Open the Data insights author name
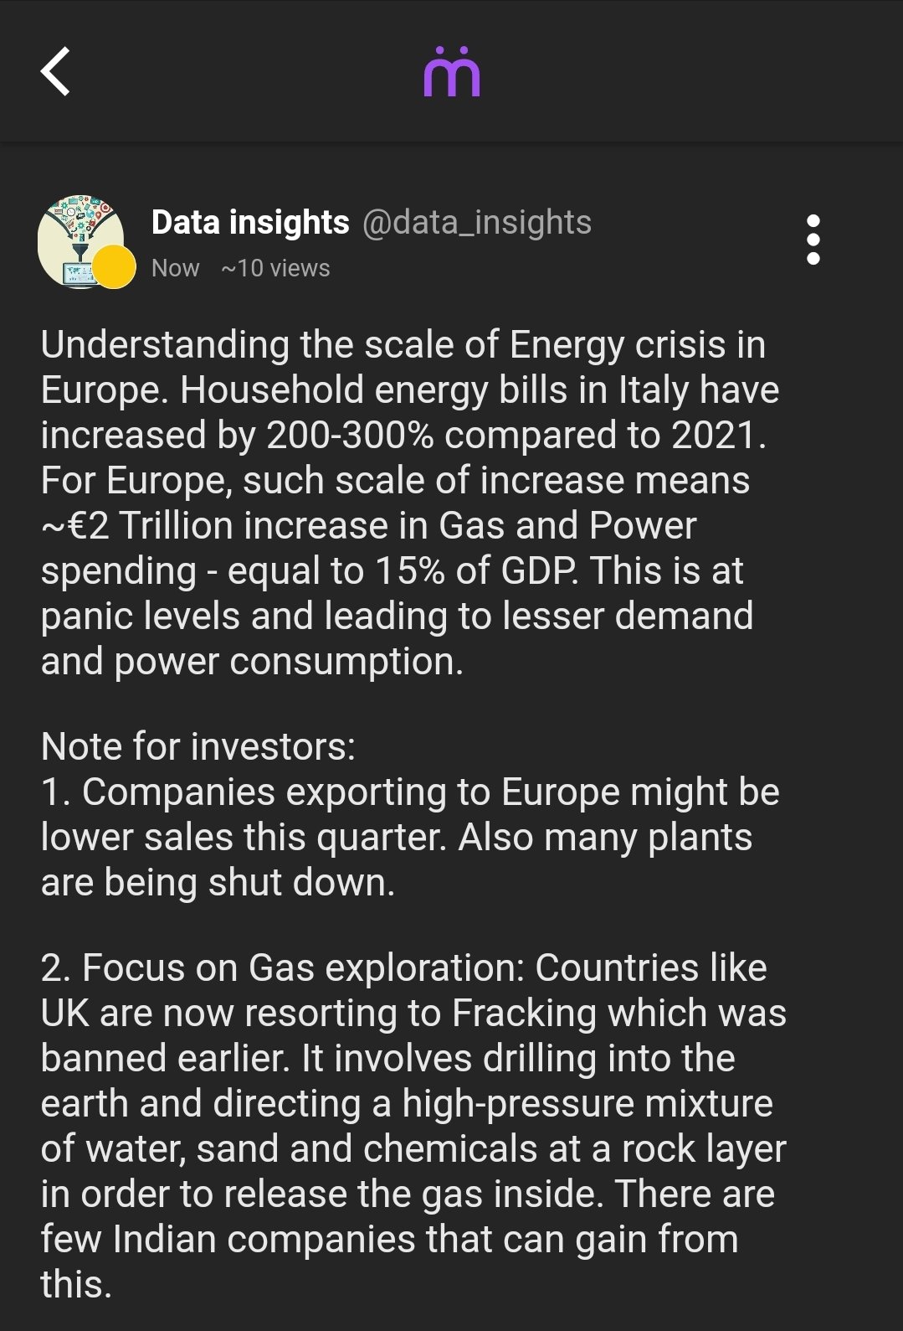The width and height of the screenshot is (903, 1331). (250, 223)
